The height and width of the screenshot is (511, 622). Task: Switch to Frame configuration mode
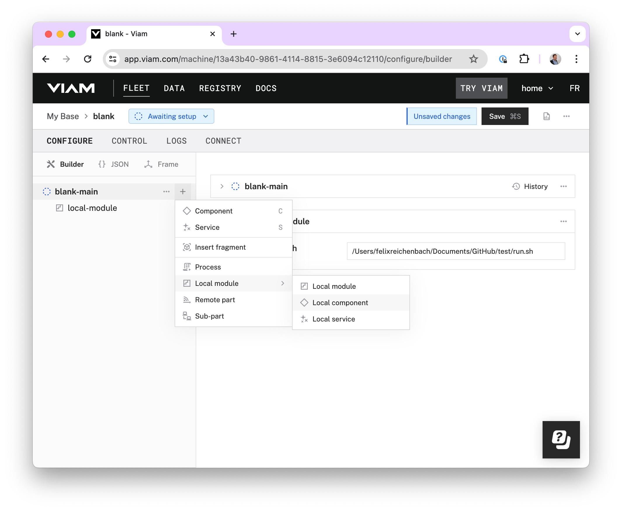pos(161,164)
